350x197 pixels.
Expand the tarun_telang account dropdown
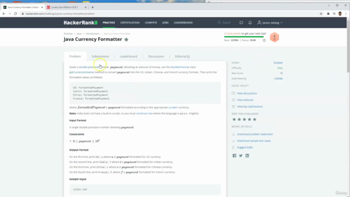click(281, 22)
